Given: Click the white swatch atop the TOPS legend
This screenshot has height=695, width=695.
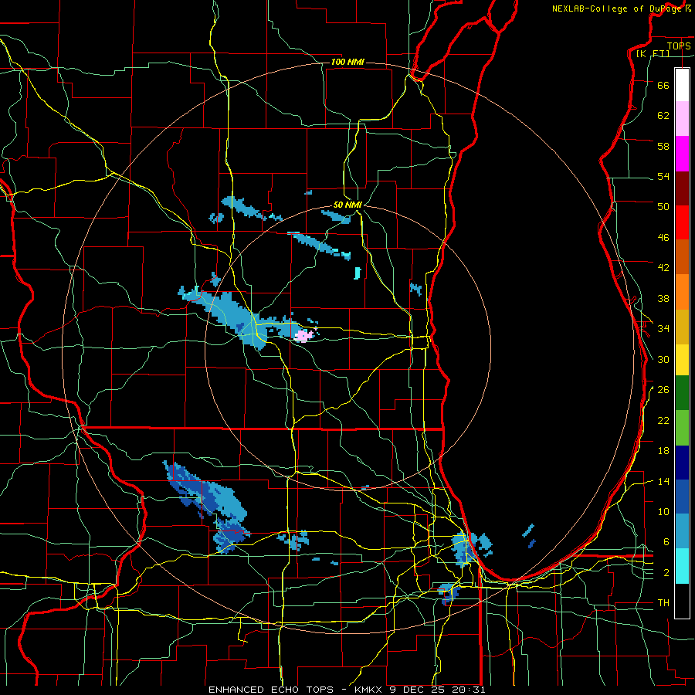Looking at the screenshot, I should tap(682, 85).
